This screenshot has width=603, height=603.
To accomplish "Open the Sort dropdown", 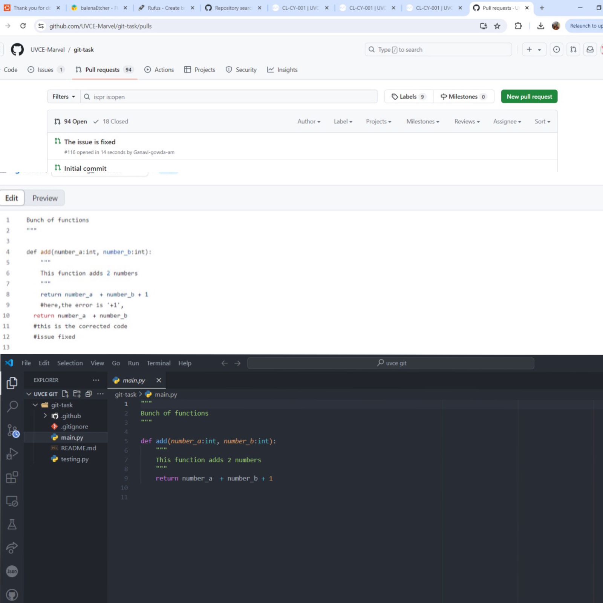I will 542,121.
